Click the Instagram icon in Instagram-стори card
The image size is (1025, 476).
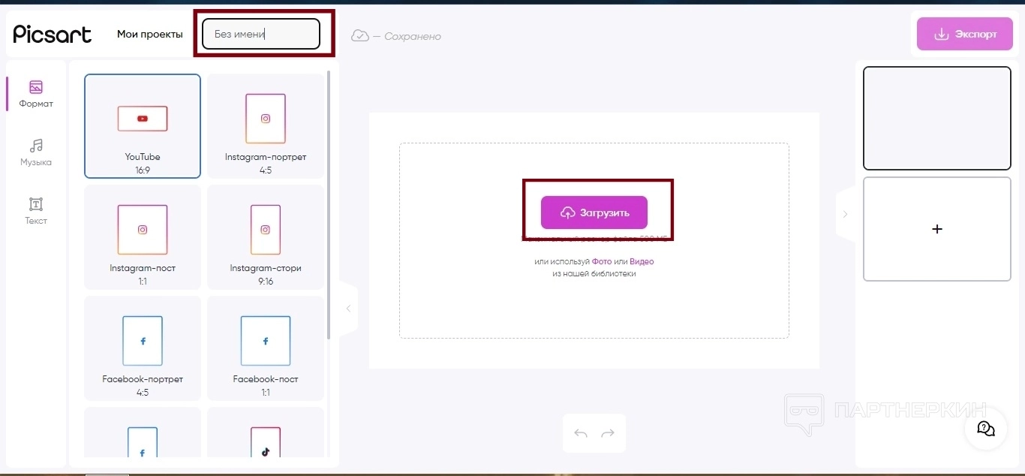point(266,230)
